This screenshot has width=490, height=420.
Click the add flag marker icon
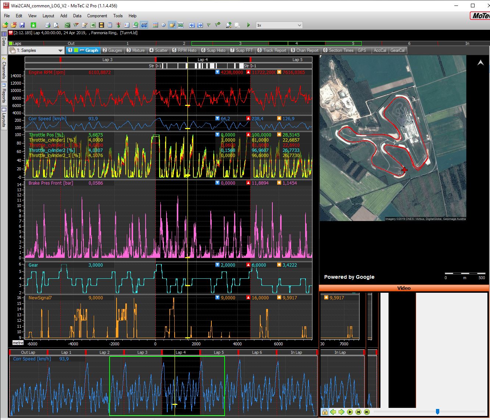coord(218,25)
